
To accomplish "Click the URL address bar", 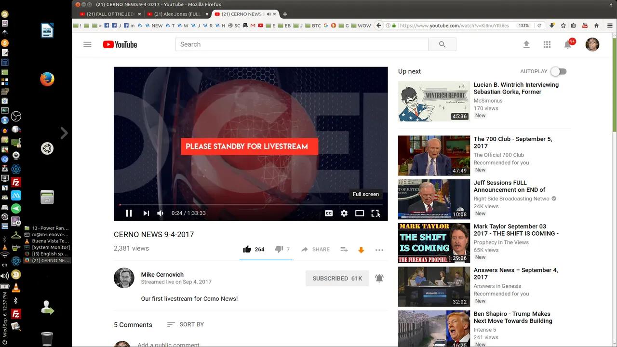I will 456,26.
